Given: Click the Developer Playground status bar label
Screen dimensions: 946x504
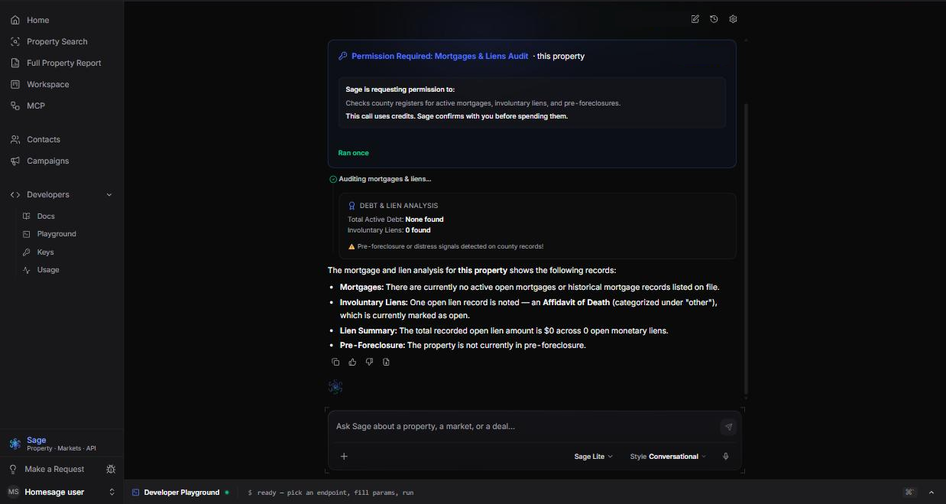Looking at the screenshot, I should tap(181, 493).
